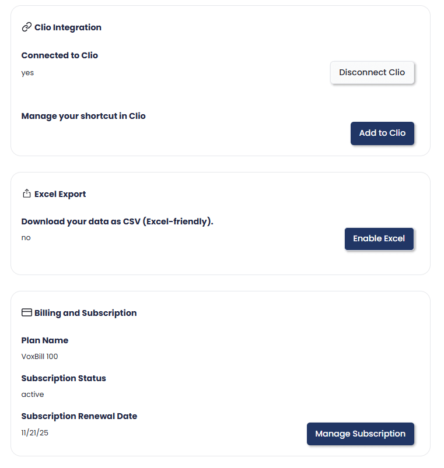
Task: Click the Connected to Clio label
Action: [x=60, y=55]
